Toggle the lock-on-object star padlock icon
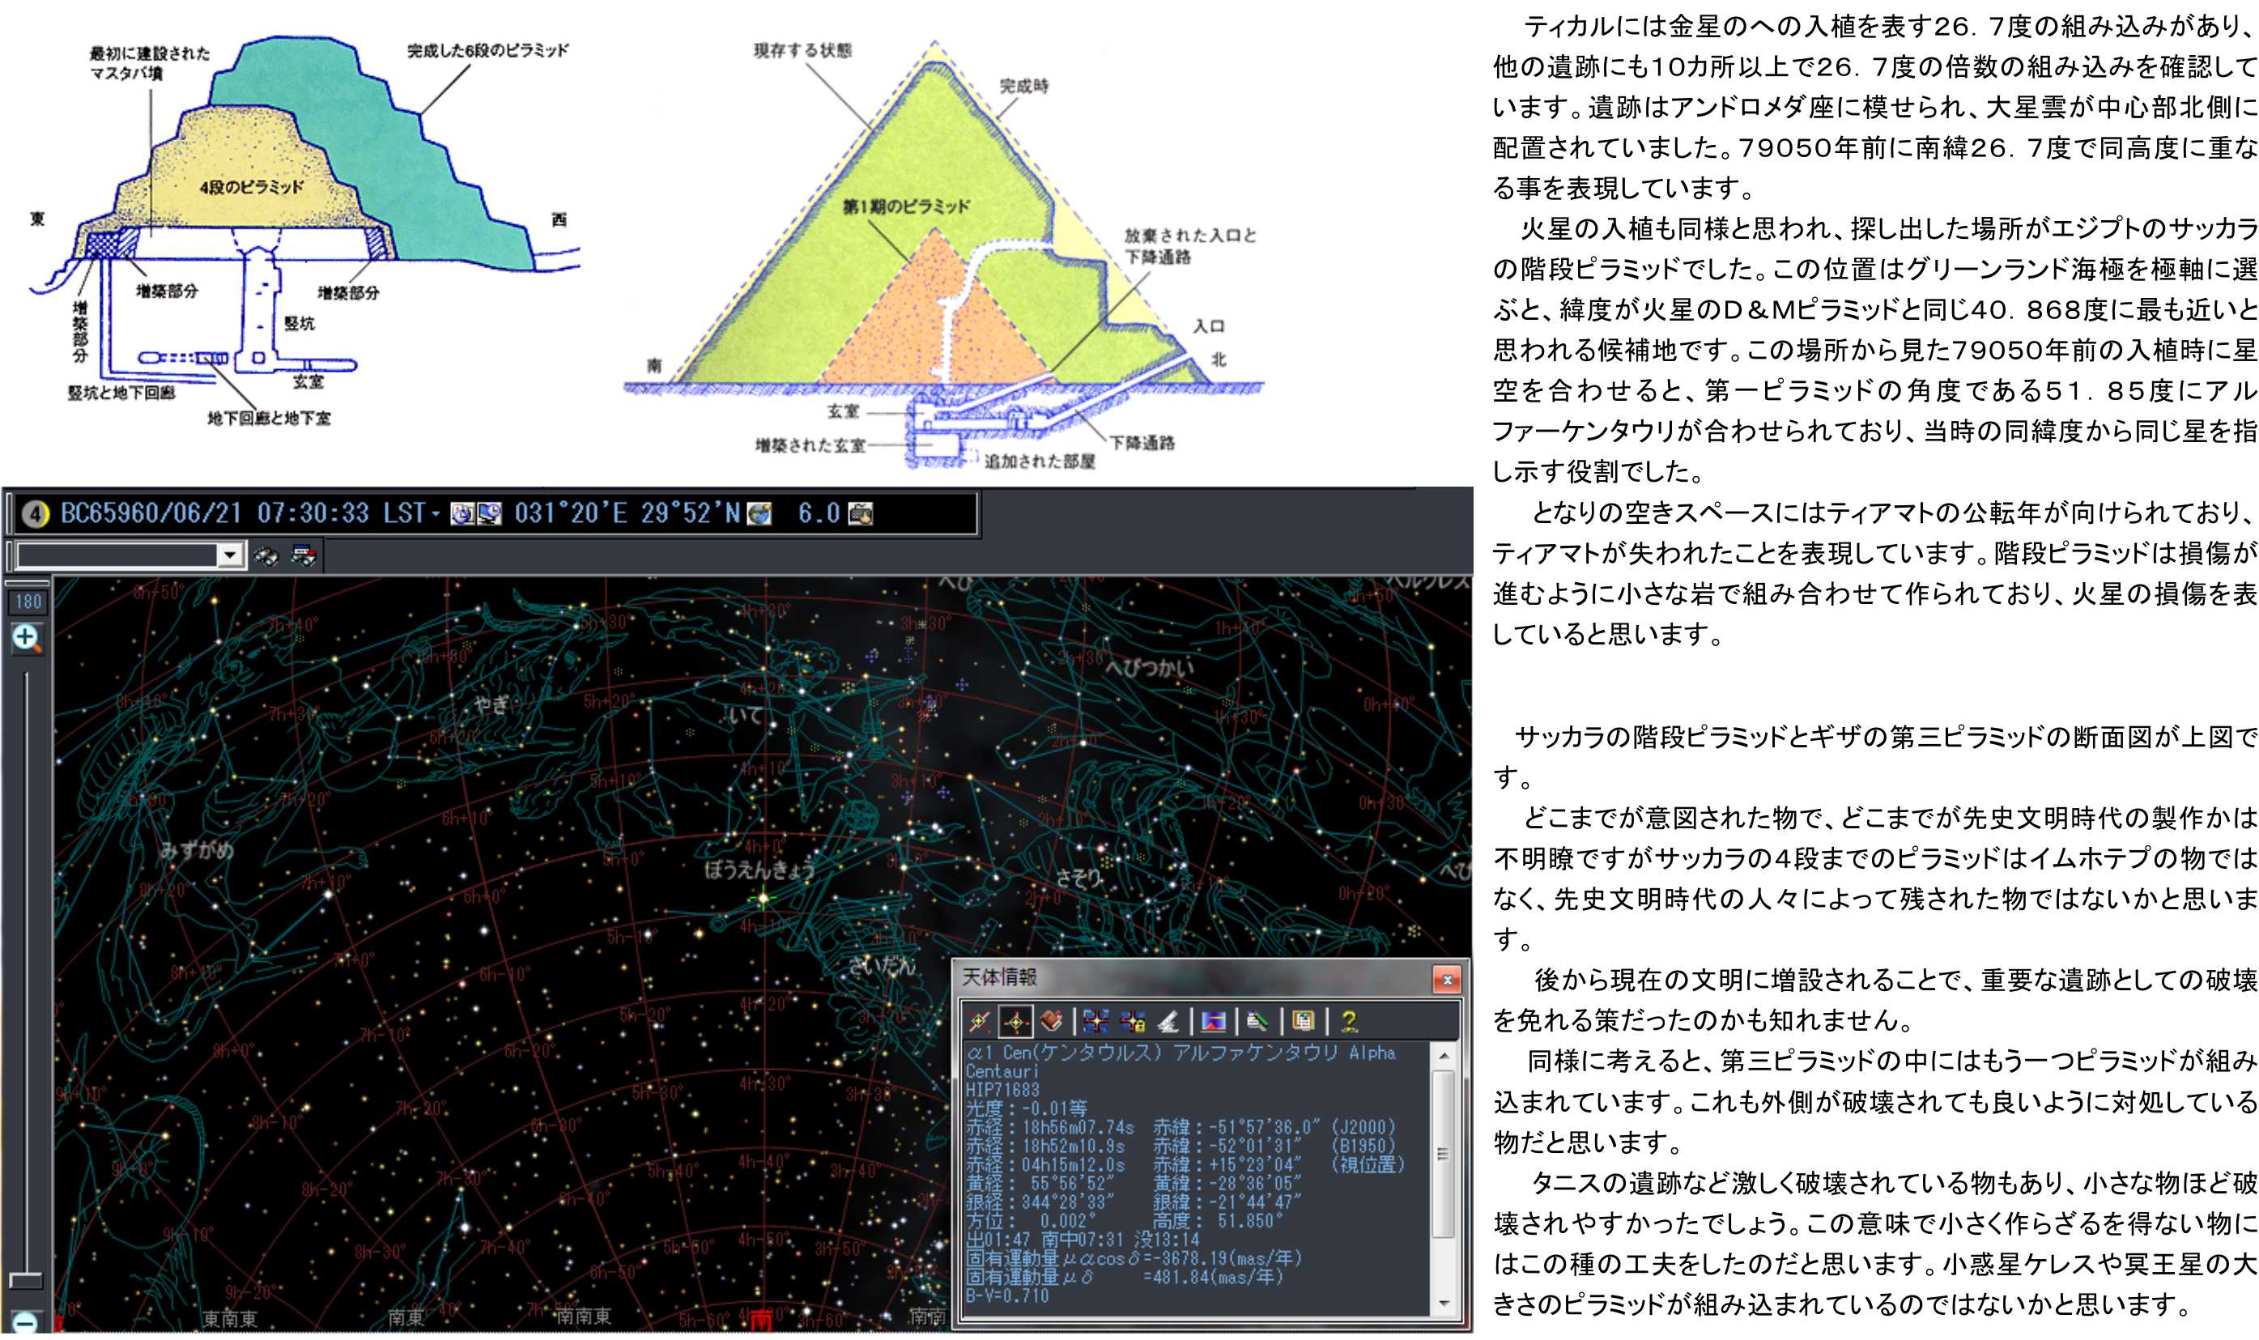This screenshot has width=2259, height=1340. (1133, 1022)
